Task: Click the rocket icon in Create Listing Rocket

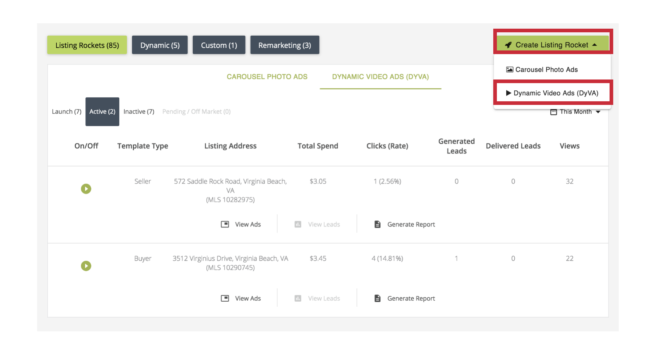Action: [508, 45]
